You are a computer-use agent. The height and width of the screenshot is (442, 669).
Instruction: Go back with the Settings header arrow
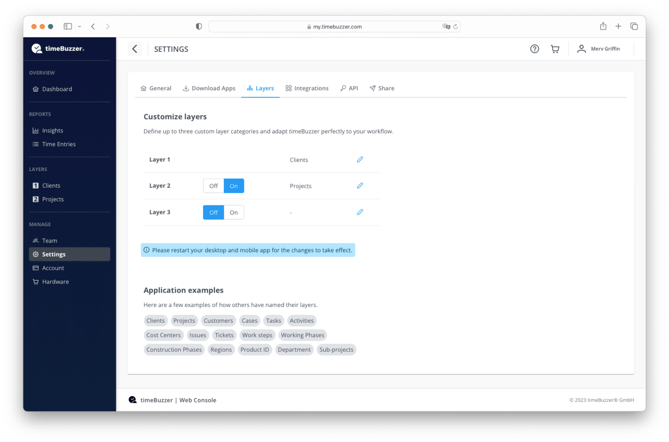[135, 49]
